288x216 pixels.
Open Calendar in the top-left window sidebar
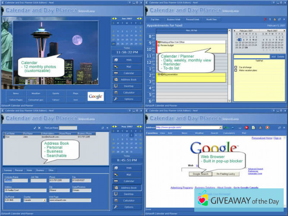pyautogui.click(x=127, y=73)
